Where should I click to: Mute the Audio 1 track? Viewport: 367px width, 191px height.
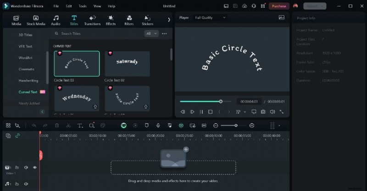26,184
